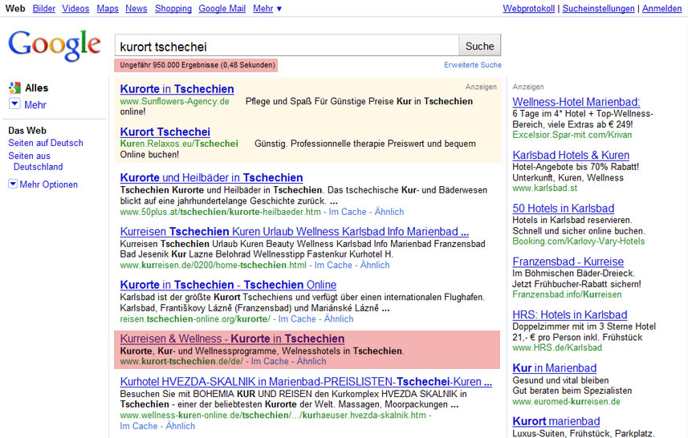Screen dimensions: 688x438
Task: Open result Kurorte und Heilbäder in Tschechien
Action: click(211, 177)
